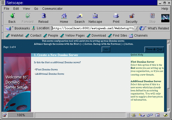172x120 pixels.
Task: Click the 100% progress indicator
Action: [21, 115]
